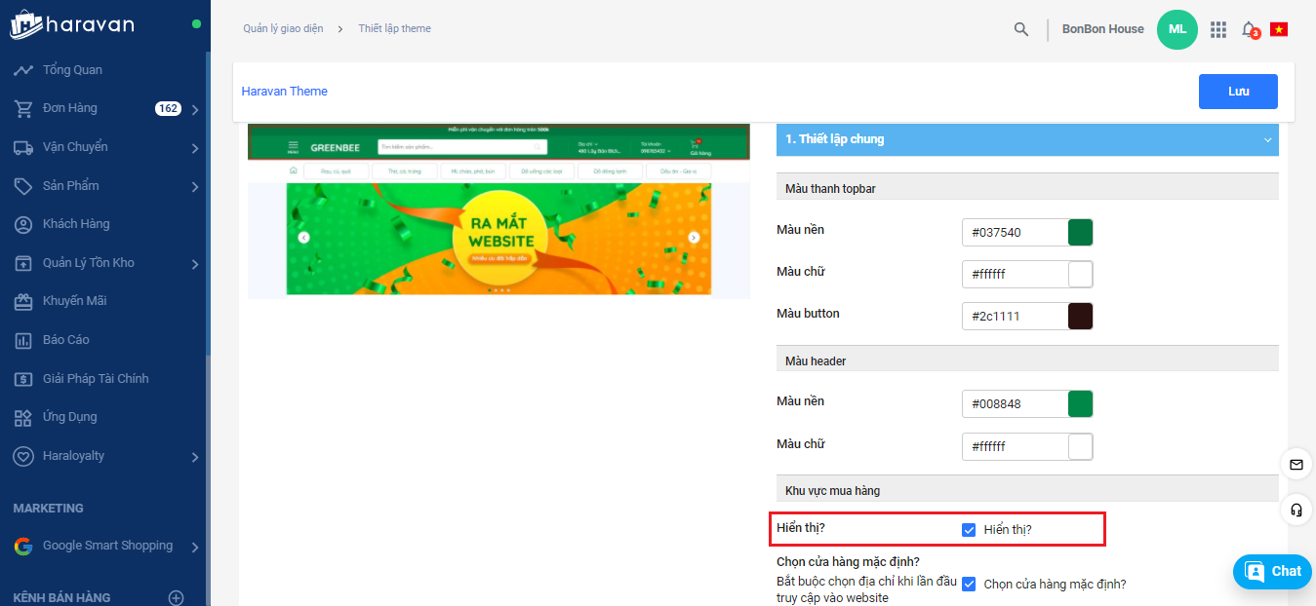Go to Quản lý giao diện breadcrumb
The image size is (1316, 606).
[x=283, y=29]
